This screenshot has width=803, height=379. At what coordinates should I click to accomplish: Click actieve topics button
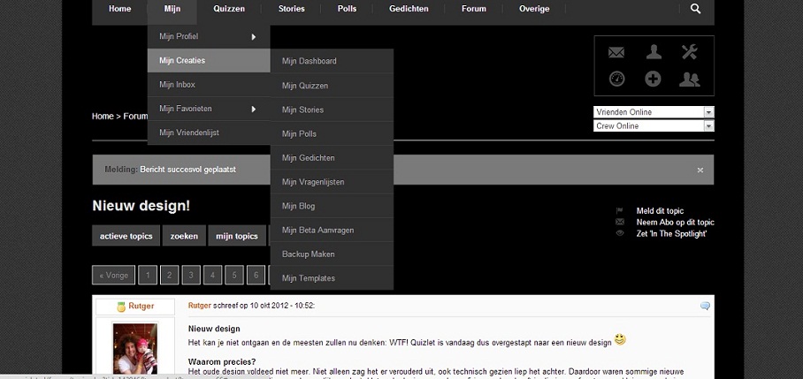point(126,236)
